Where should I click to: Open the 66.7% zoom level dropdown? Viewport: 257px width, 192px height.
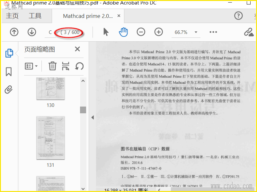[x=196, y=32]
